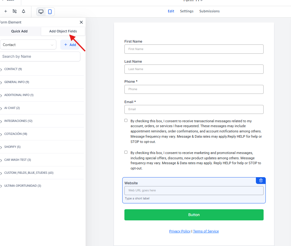Expand the SHOPIFY (5) field group
The height and width of the screenshot is (246, 291).
tap(12, 147)
